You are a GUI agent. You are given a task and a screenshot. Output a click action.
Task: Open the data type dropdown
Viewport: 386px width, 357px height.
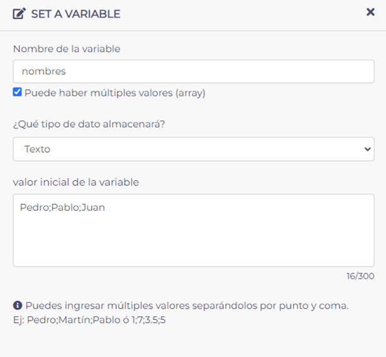193,149
